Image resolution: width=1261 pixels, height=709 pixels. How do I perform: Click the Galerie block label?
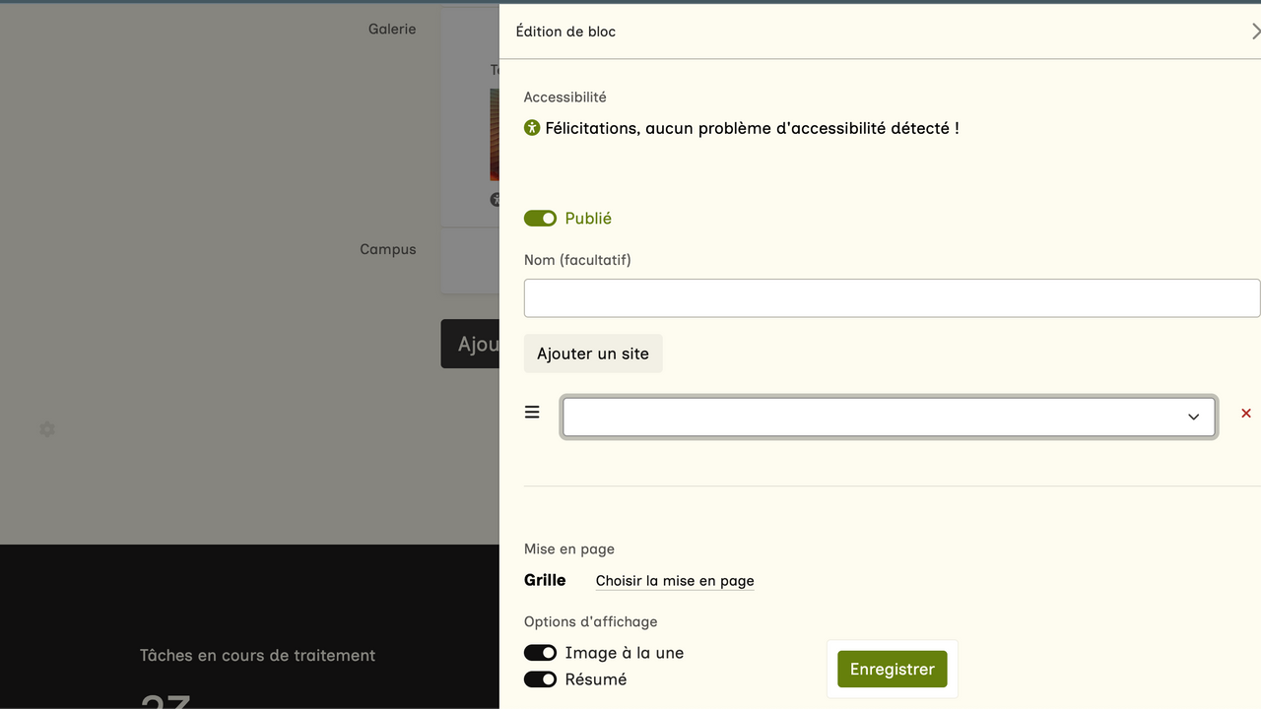tap(392, 30)
